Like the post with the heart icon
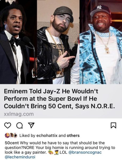 [x=8, y=125]
